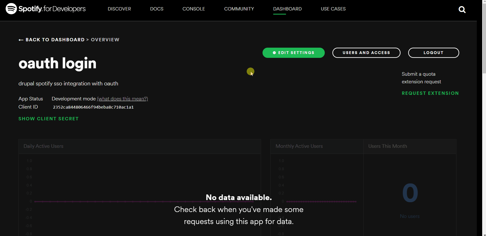
Task: Click the Spotify logo icon
Action: pyautogui.click(x=11, y=9)
